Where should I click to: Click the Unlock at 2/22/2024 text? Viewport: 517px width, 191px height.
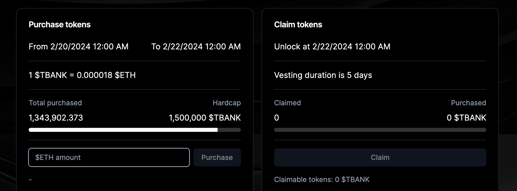click(x=332, y=47)
